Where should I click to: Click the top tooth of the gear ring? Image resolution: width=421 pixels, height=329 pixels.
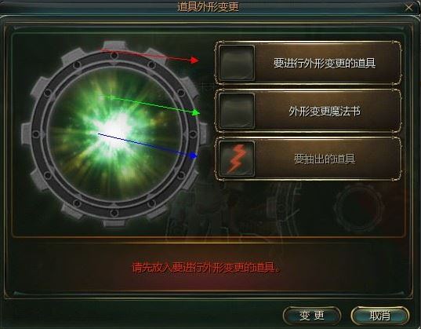click(114, 46)
